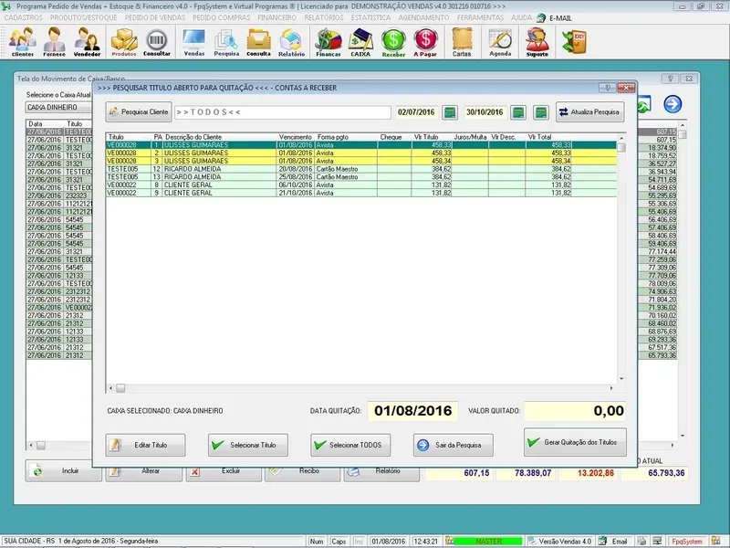Image resolution: width=730 pixels, height=548 pixels.
Task: Open the FINANCEIRO menu
Action: [277, 17]
